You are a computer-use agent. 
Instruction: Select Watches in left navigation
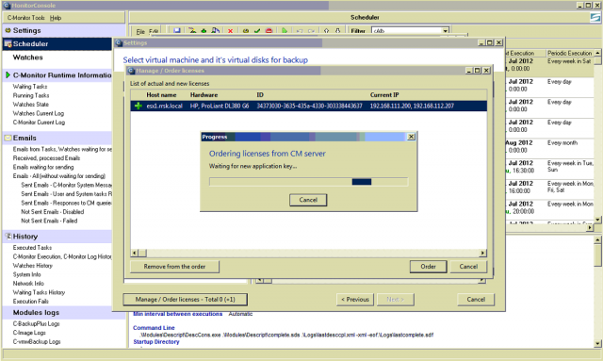[27, 57]
